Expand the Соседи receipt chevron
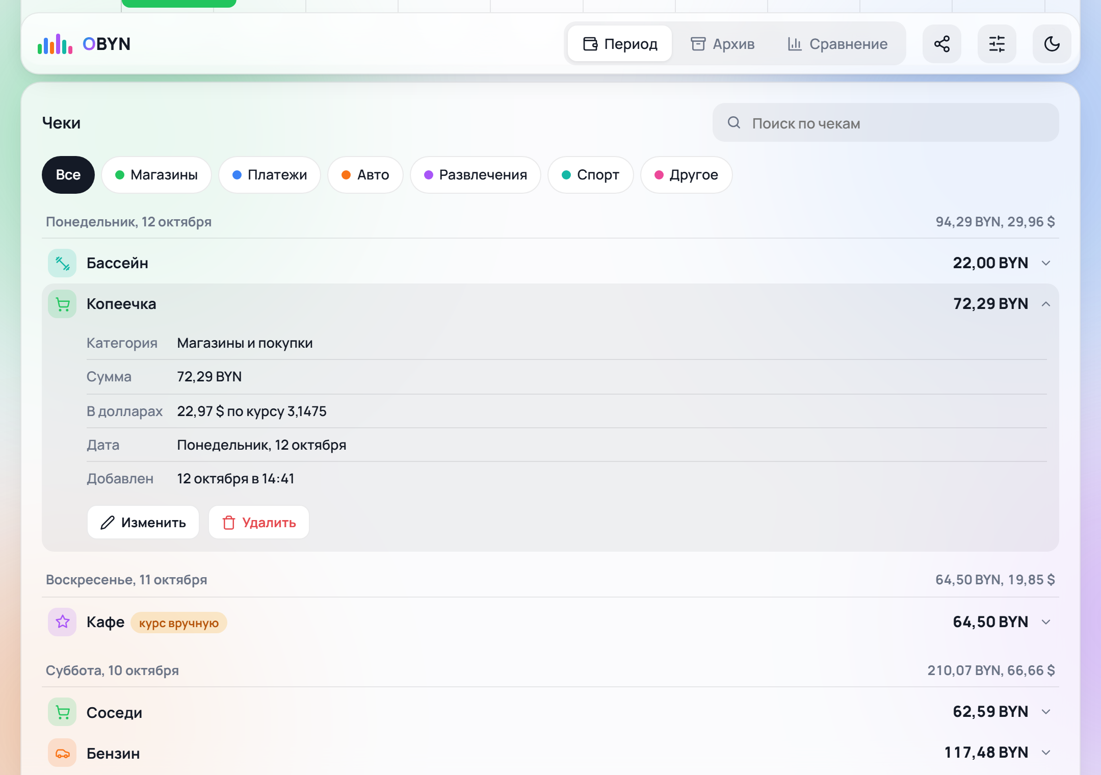Screen dimensions: 1101x775 coord(1046,712)
